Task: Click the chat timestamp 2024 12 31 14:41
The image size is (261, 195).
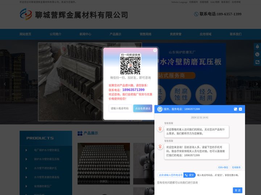Action: tap(200, 117)
